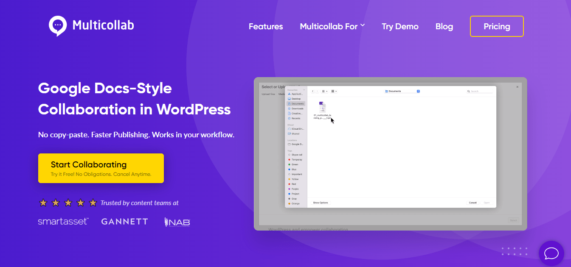Collapse the Favourites sidebar section
This screenshot has height=267, width=571.
pyautogui.click(x=304, y=90)
